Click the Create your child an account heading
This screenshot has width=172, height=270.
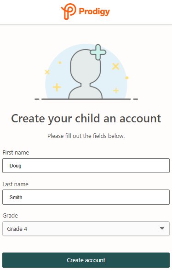[86, 119]
